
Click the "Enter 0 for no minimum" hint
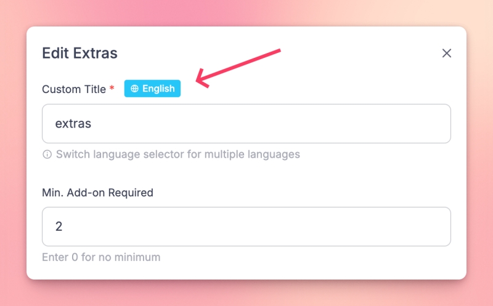101,257
